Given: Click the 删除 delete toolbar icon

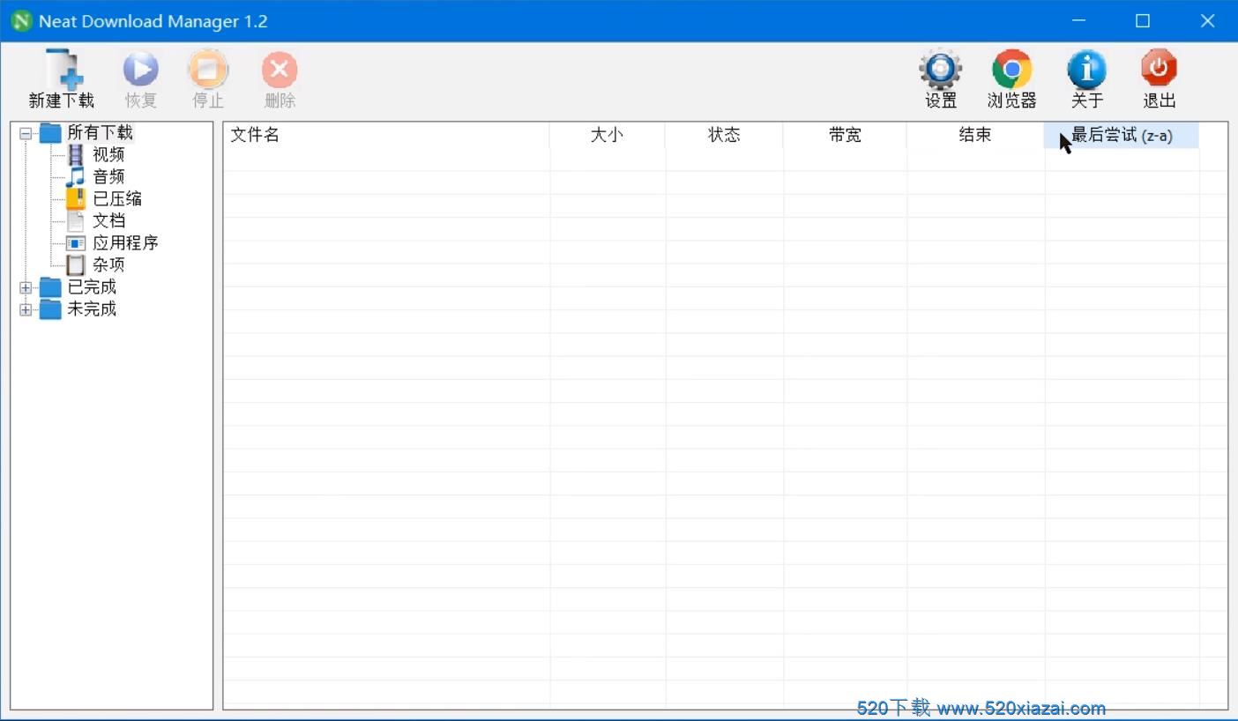Looking at the screenshot, I should tap(280, 69).
